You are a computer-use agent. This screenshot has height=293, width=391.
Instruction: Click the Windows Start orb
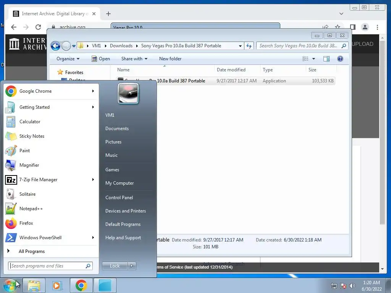pyautogui.click(x=10, y=285)
